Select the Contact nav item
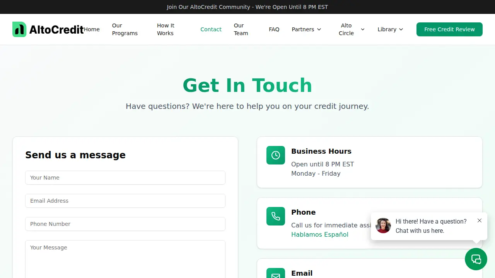This screenshot has height=278, width=495. point(211,29)
